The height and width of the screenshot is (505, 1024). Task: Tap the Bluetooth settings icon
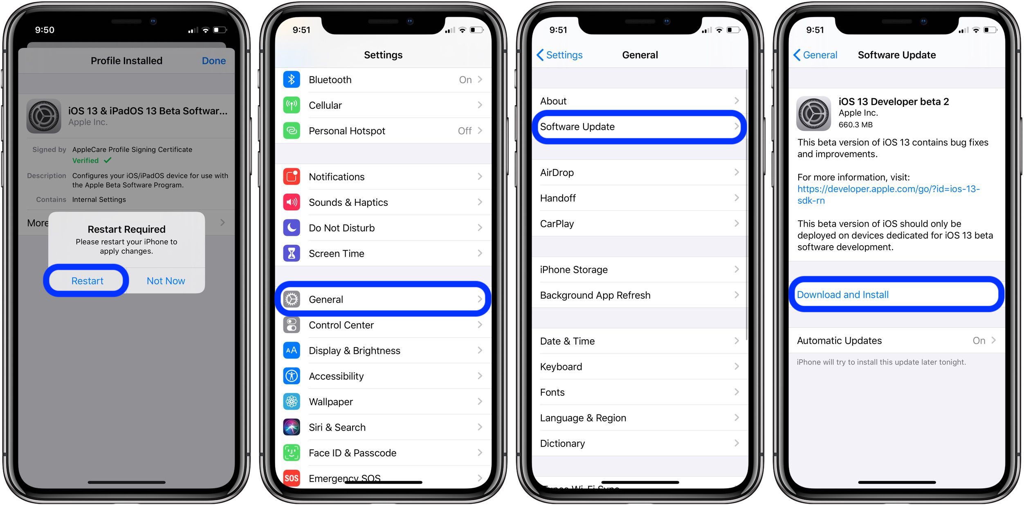(292, 80)
